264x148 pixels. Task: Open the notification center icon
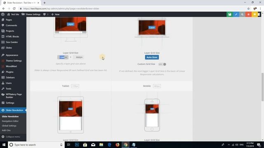259,145
